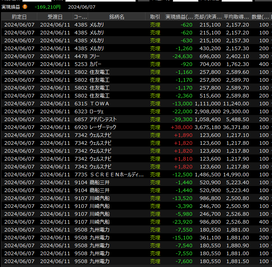Click the 銘柄名 column header
This screenshot has height=267, width=272.
pyautogui.click(x=116, y=17)
